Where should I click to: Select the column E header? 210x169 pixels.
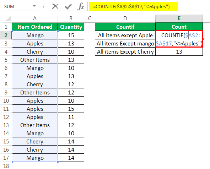(179, 18)
